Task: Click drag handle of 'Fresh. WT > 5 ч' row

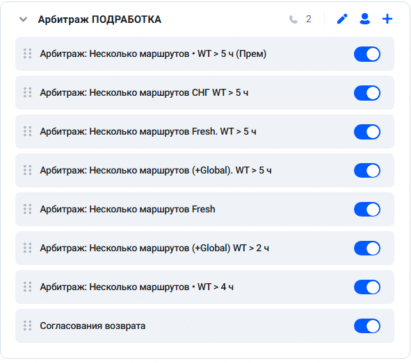Action: click(28, 131)
